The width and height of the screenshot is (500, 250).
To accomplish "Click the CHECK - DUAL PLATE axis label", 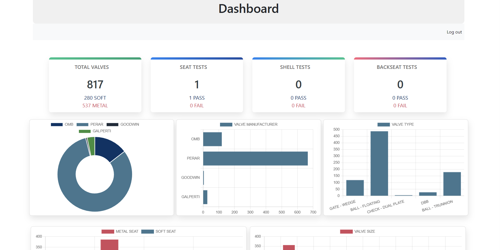I will click(385, 207).
